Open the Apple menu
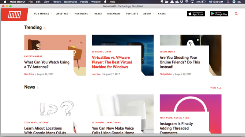The height and width of the screenshot is (137, 245). 5,2
